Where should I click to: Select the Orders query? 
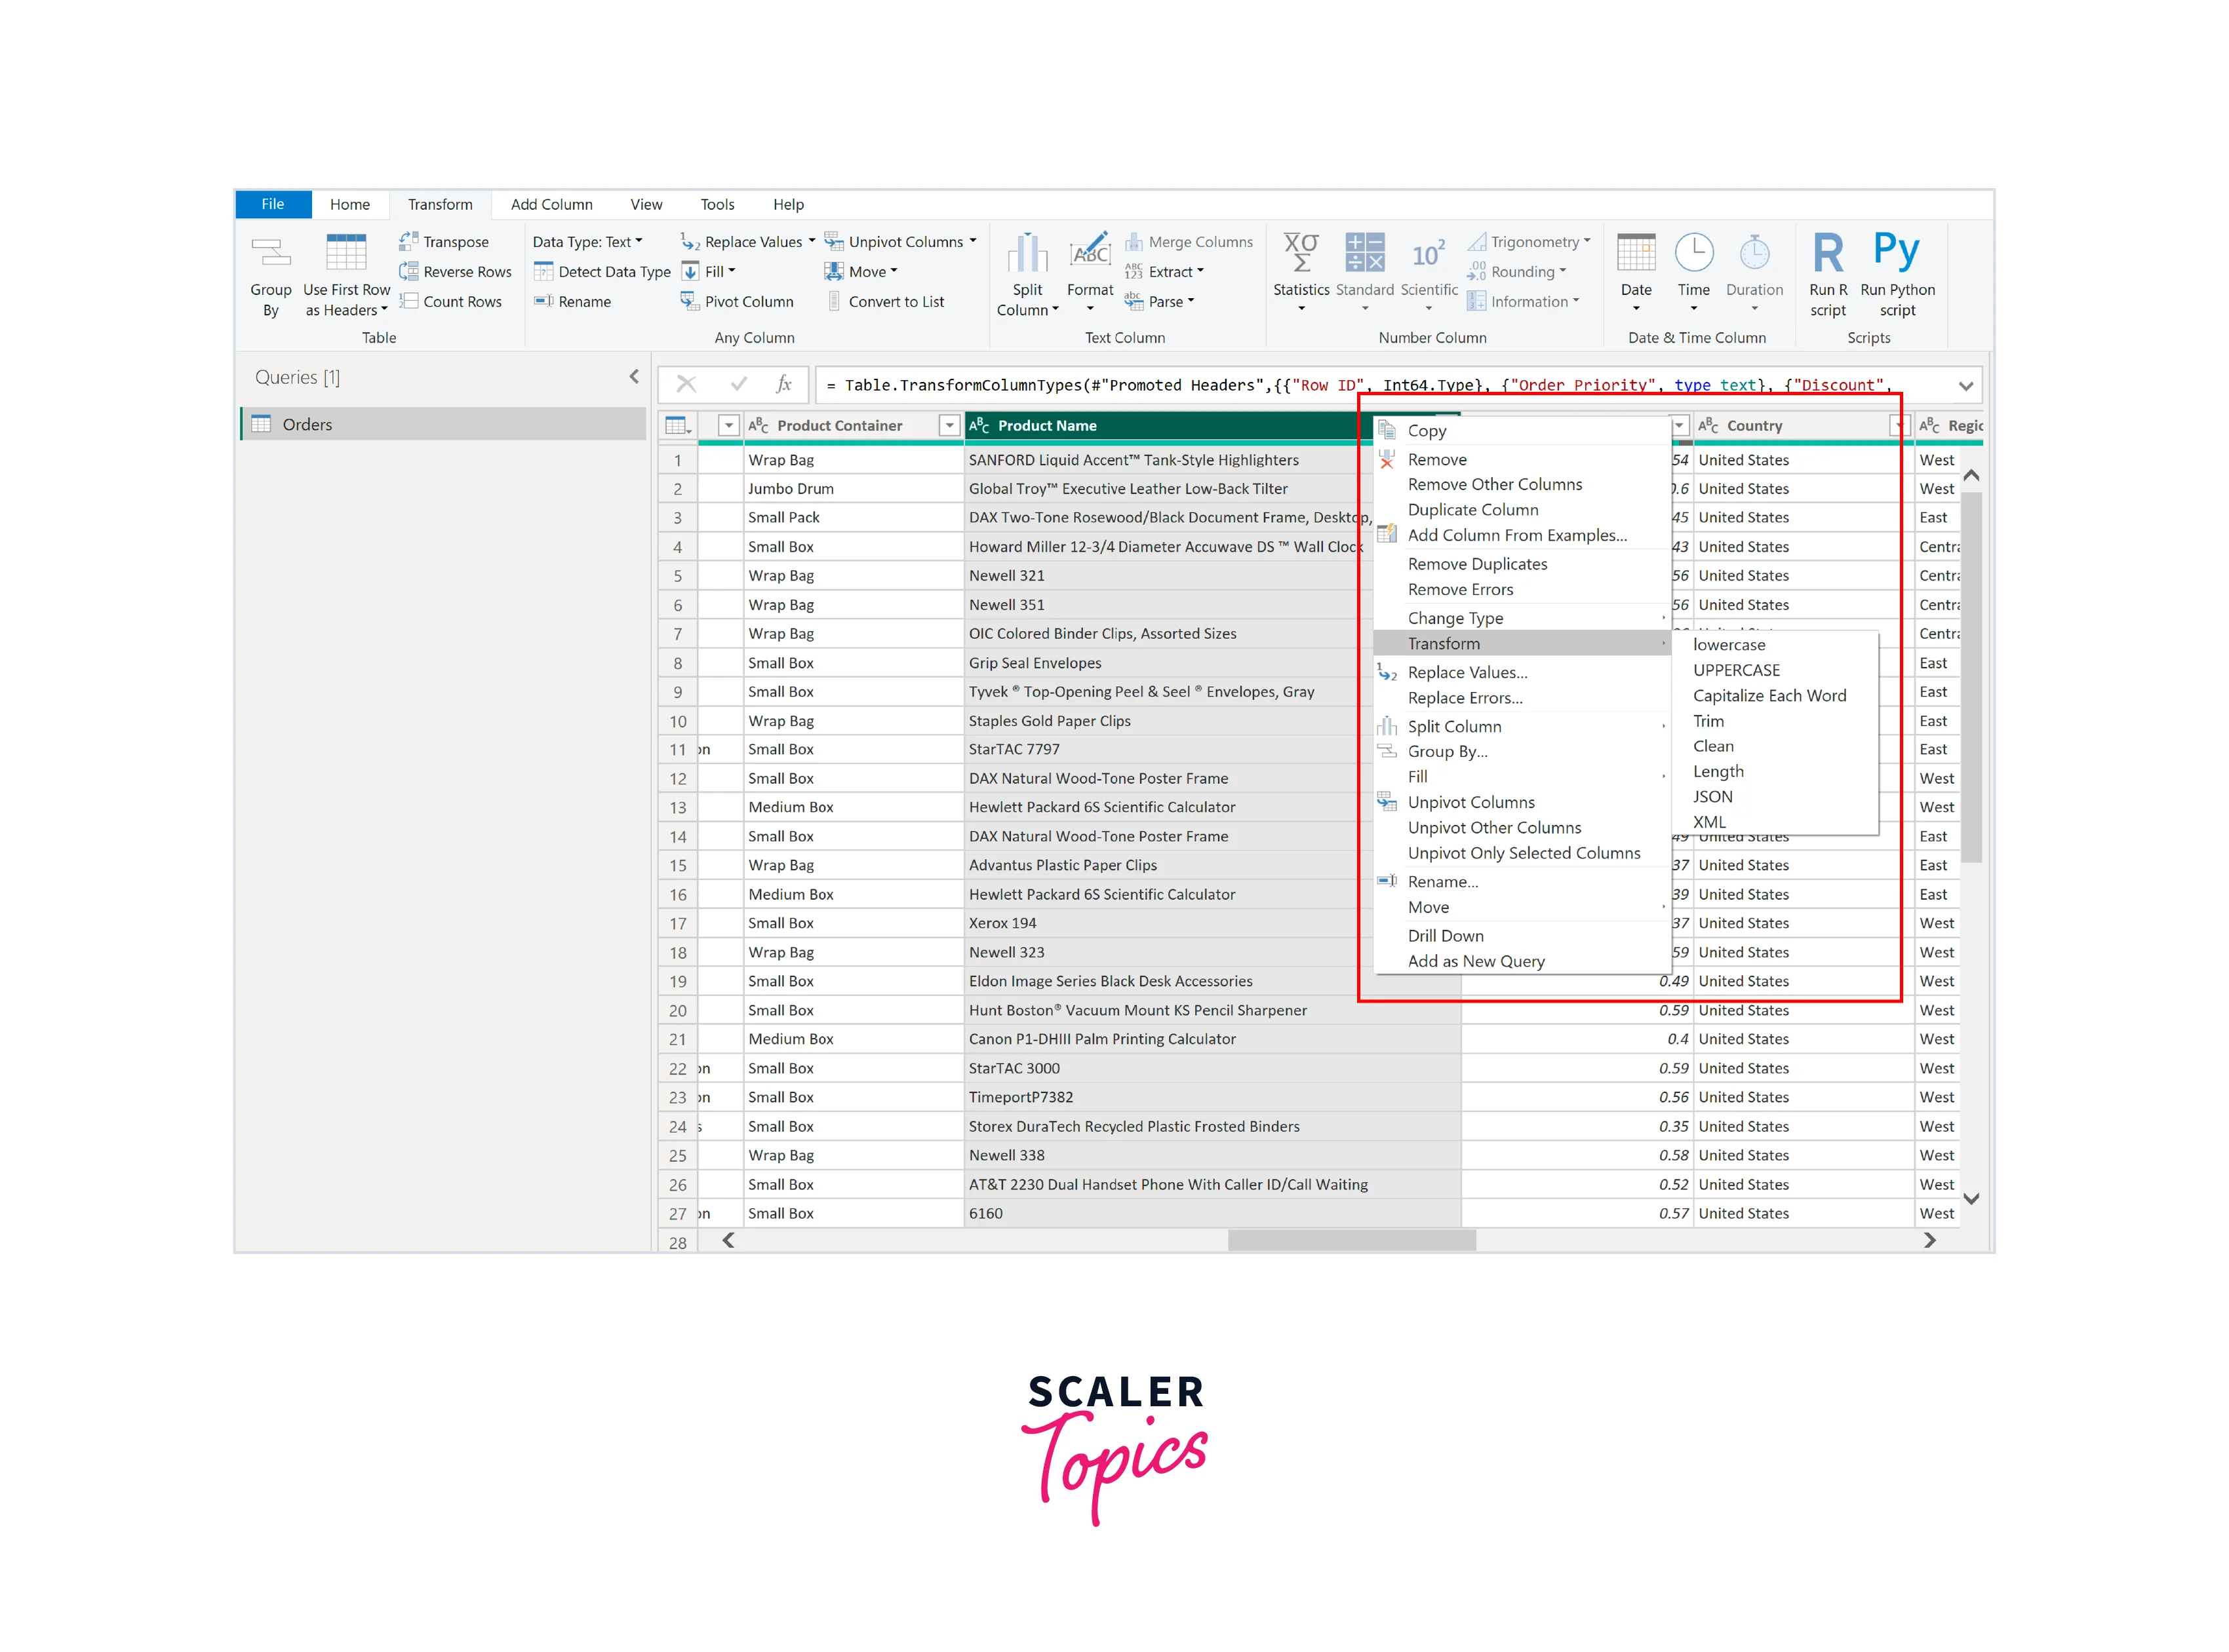(x=307, y=424)
